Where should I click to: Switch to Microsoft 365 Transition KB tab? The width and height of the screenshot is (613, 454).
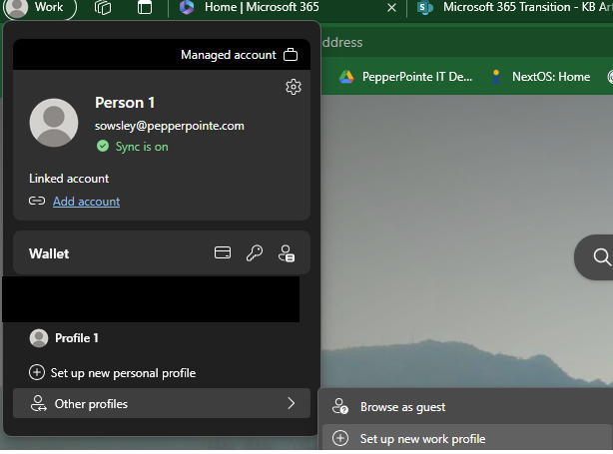coord(511,7)
